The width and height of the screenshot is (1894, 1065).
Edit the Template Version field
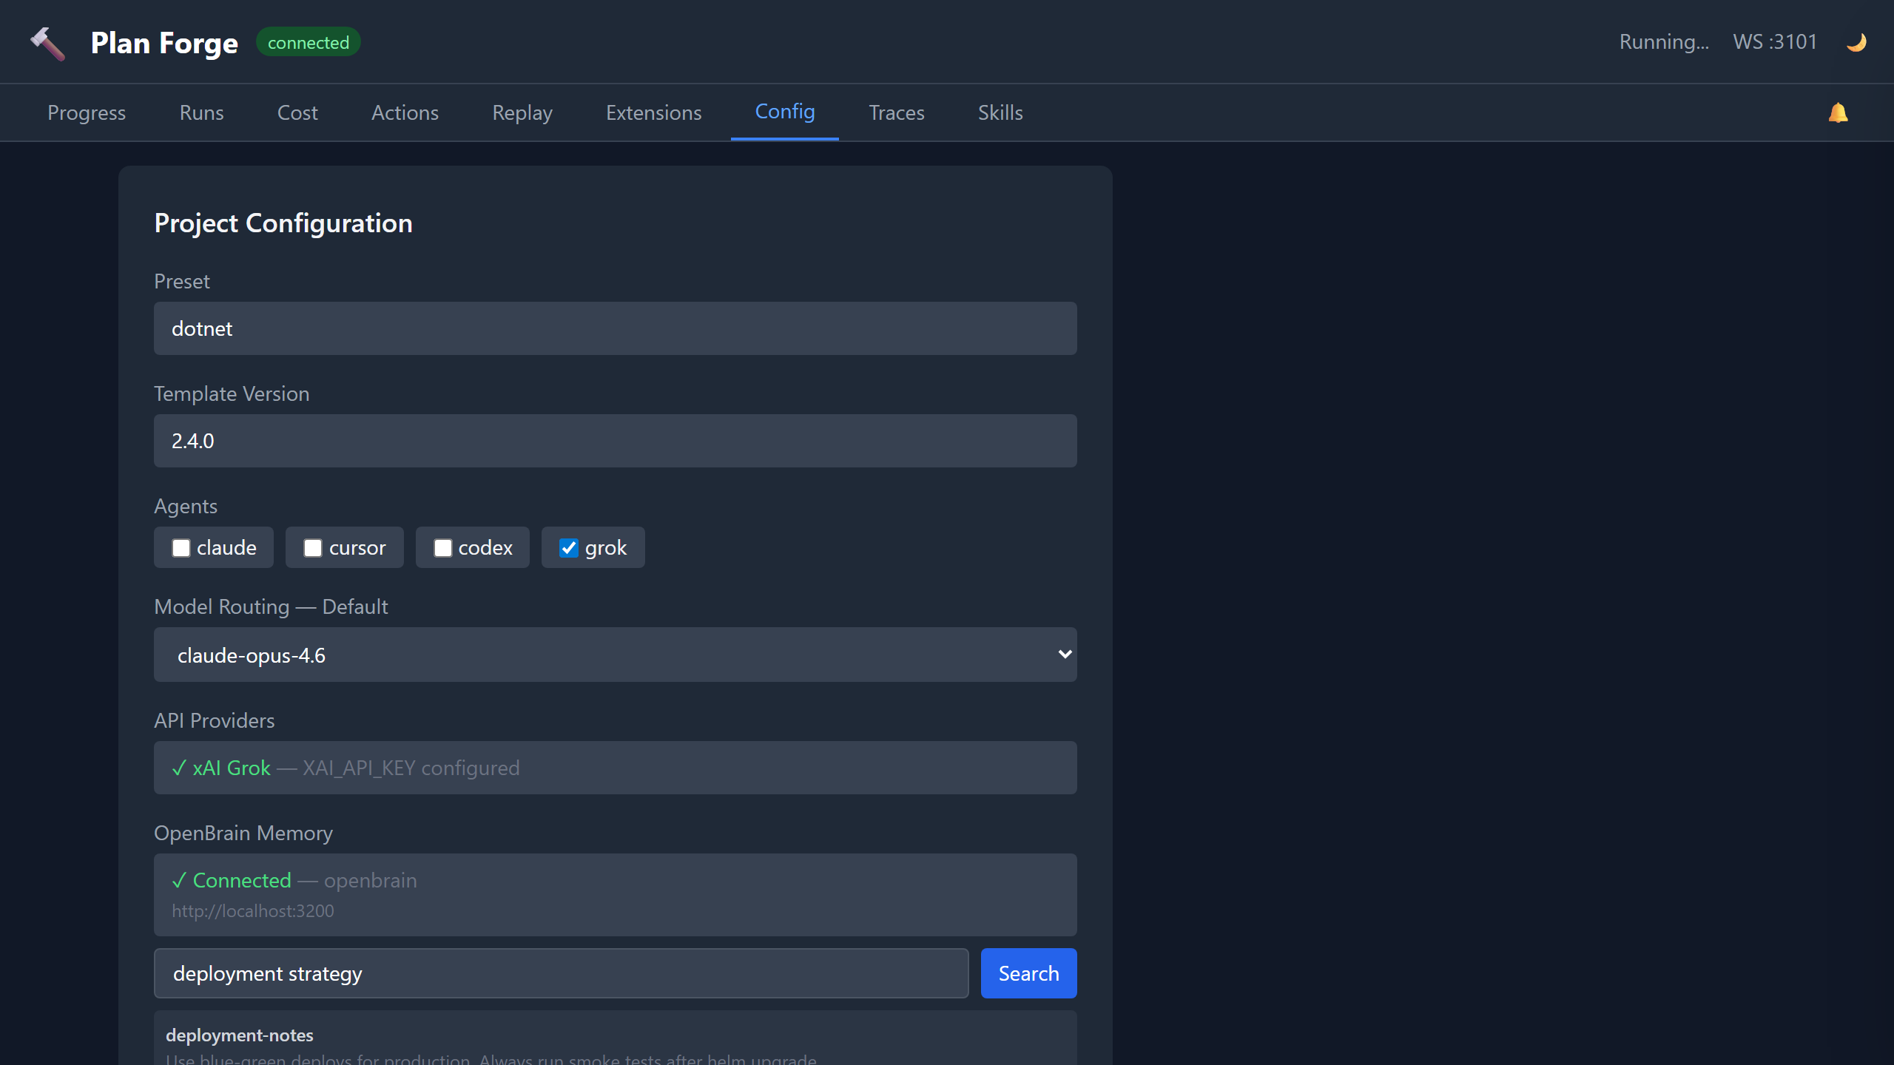pos(615,440)
